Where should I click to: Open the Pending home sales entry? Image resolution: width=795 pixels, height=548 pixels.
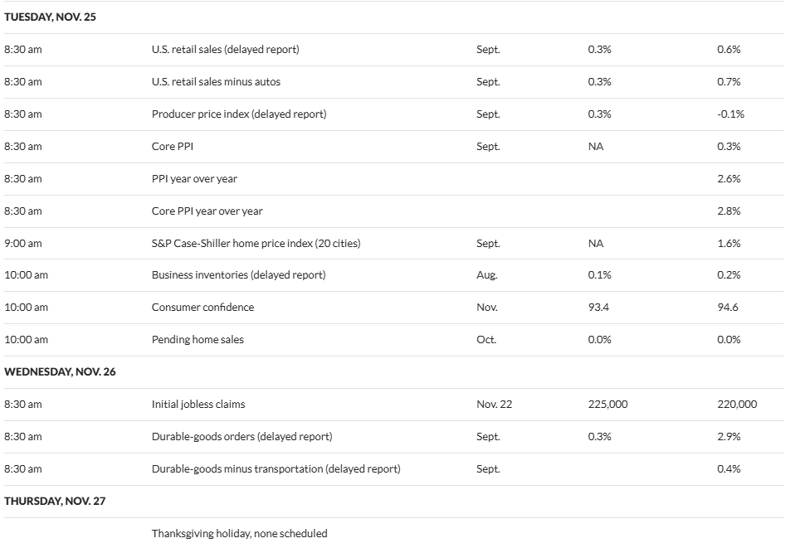pos(198,340)
